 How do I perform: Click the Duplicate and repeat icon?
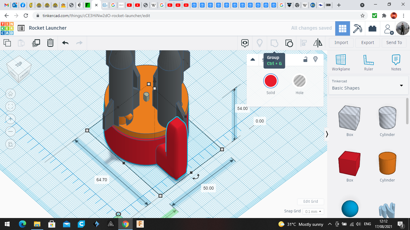click(x=36, y=43)
